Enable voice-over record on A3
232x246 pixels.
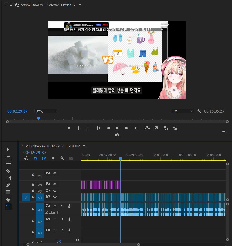[69, 230]
